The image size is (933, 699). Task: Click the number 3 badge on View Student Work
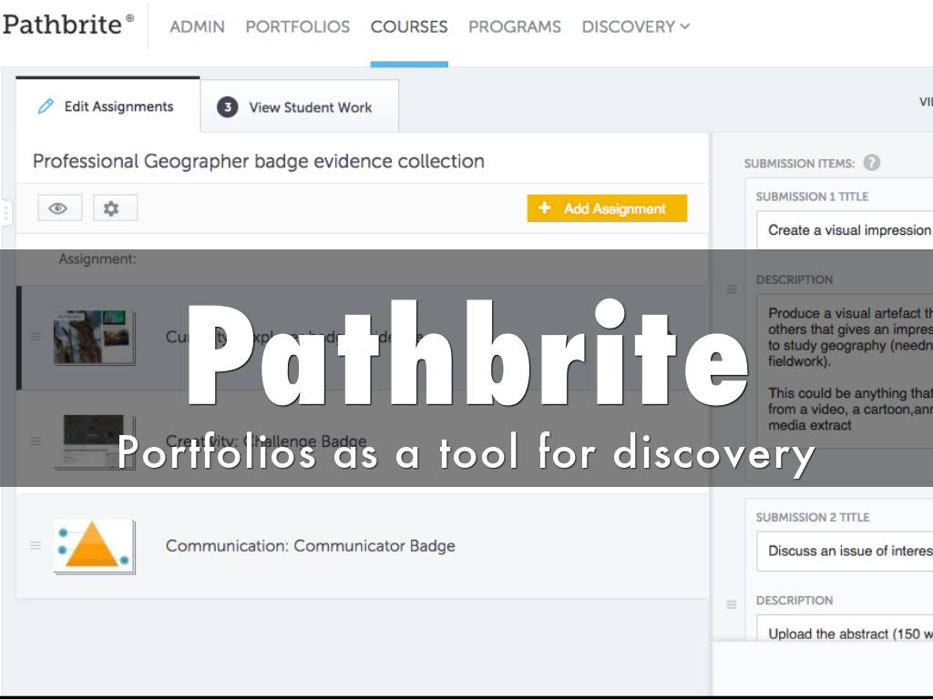tap(227, 107)
